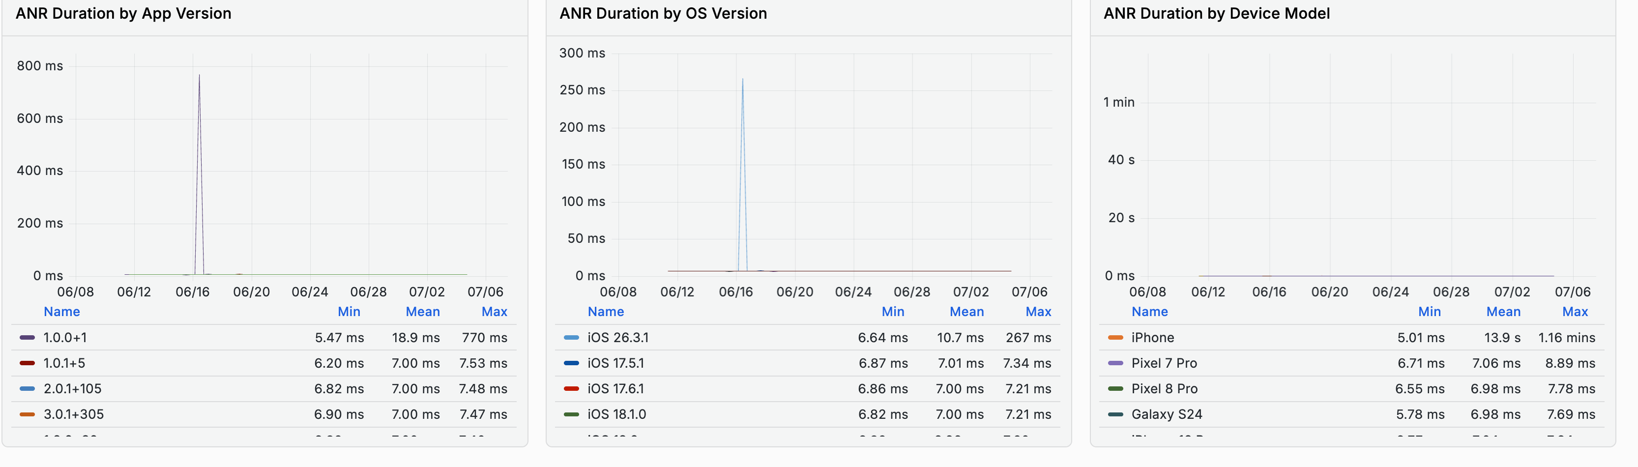Image resolution: width=1638 pixels, height=467 pixels.
Task: Sort App Version legend by Min
Action: 349,312
